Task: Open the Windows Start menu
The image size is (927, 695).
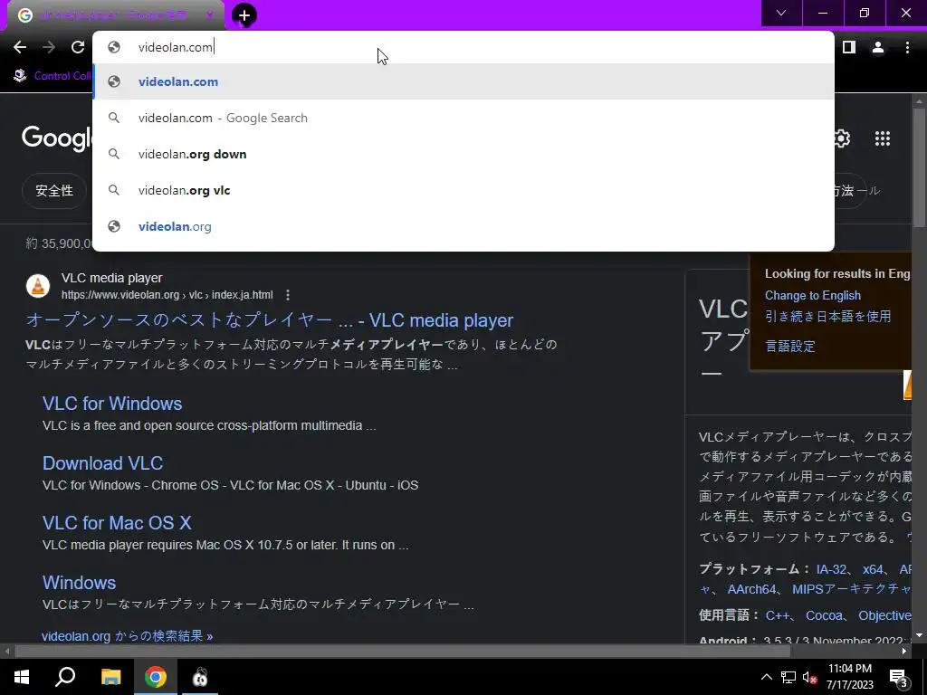Action: (22, 677)
